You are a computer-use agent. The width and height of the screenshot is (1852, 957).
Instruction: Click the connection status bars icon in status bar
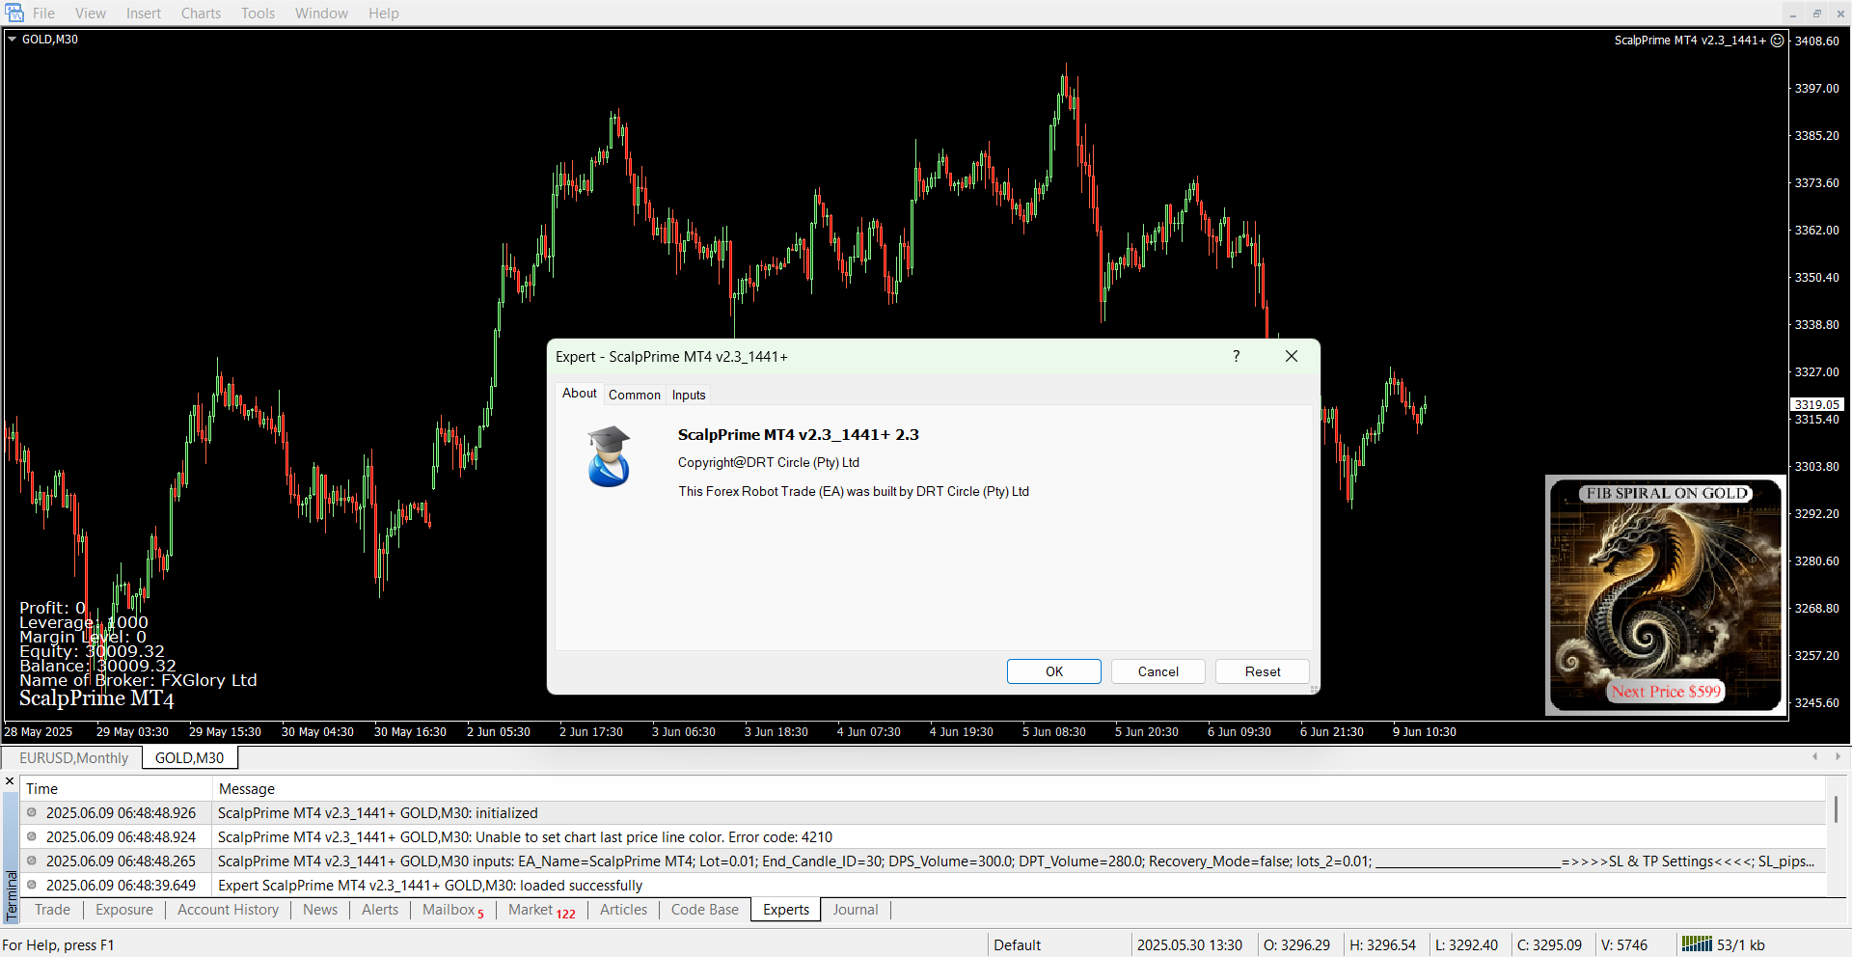tap(1697, 944)
